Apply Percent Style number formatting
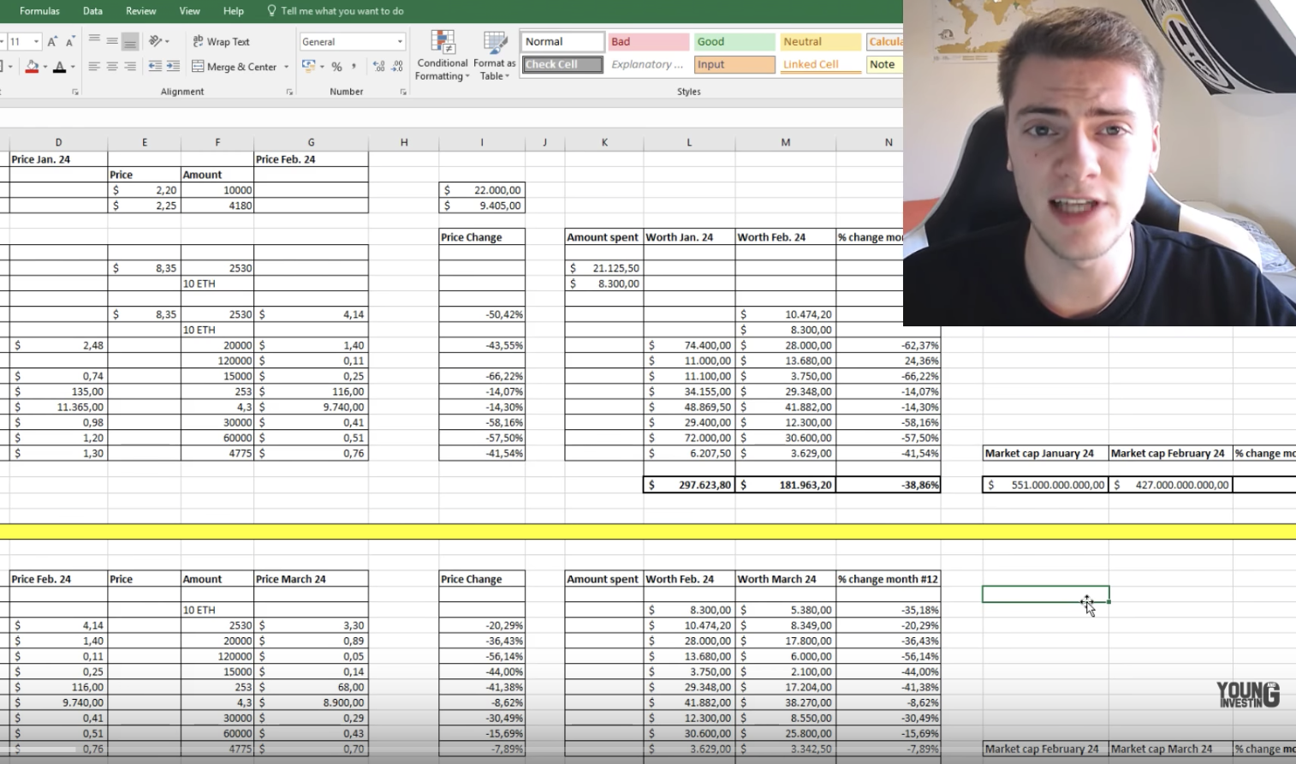Viewport: 1296px width, 764px height. 337,66
